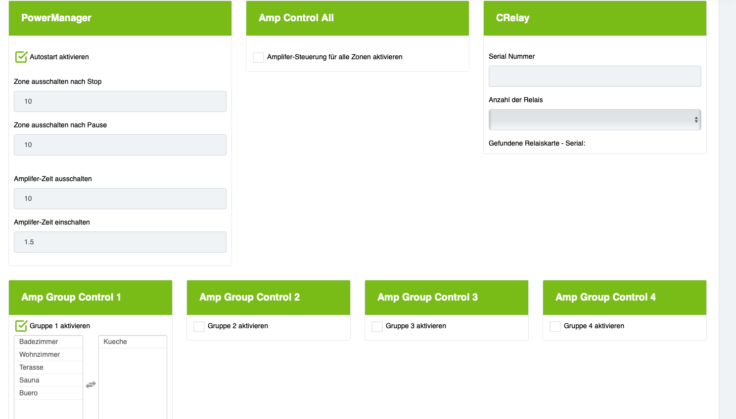
Task: Enable Gruppe 2 aktivieren checkbox
Action: pos(199,326)
